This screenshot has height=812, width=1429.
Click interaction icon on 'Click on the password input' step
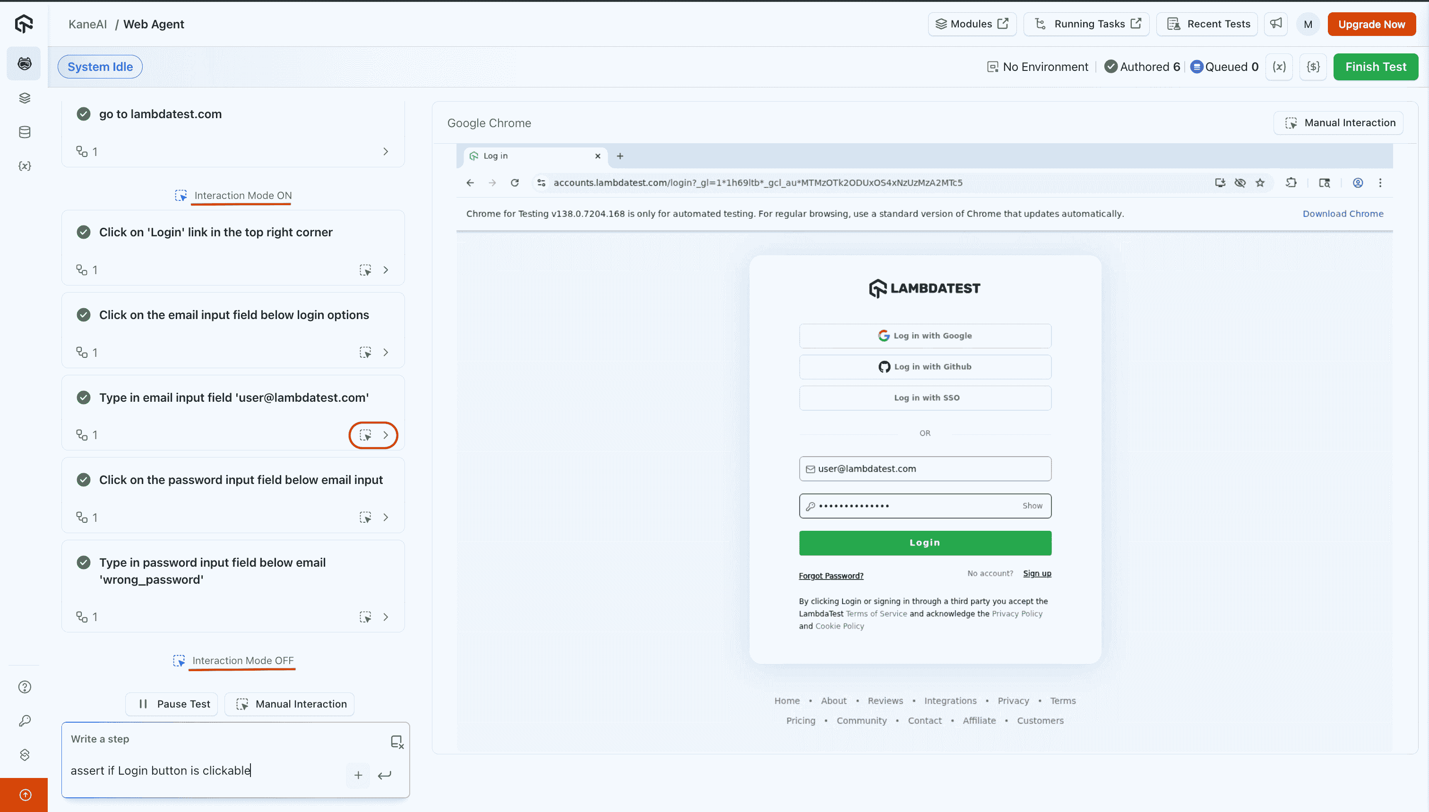click(365, 518)
